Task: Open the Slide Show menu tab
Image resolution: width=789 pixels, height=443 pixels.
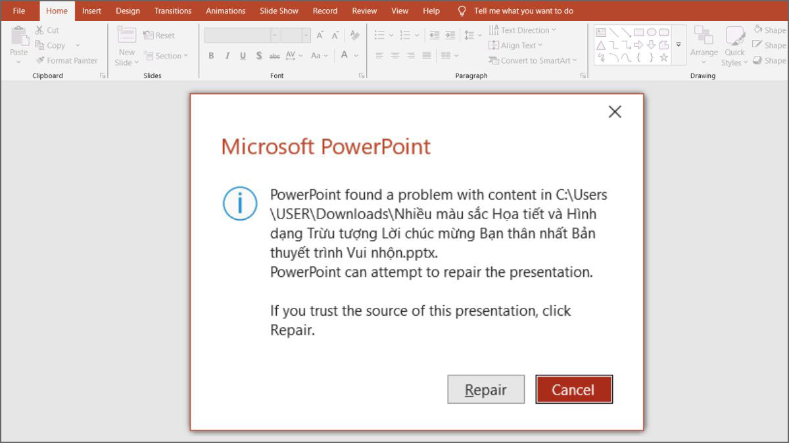Action: coord(279,11)
